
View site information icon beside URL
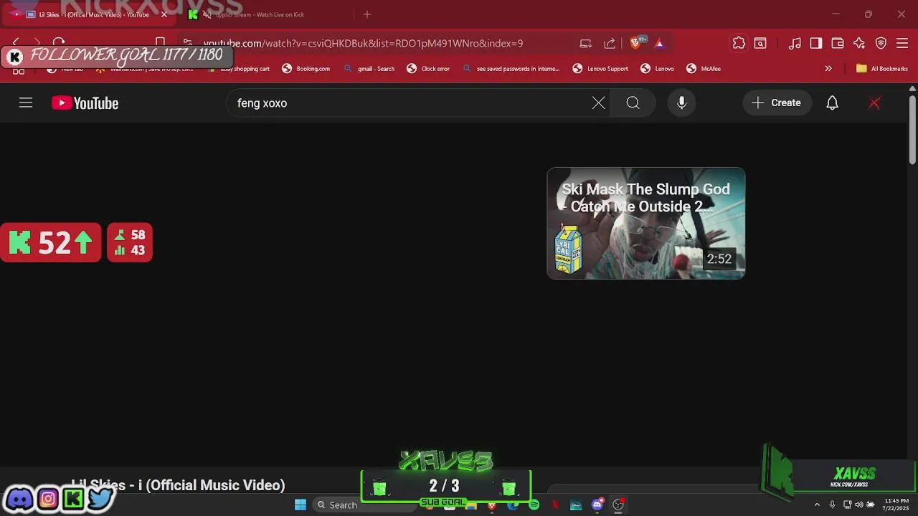click(187, 43)
